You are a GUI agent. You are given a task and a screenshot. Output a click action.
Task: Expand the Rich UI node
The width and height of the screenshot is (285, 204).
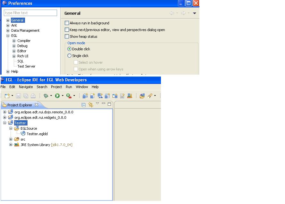14,56
